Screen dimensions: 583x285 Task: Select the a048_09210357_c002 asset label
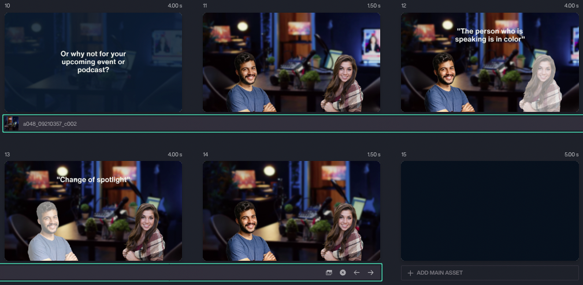(50, 124)
